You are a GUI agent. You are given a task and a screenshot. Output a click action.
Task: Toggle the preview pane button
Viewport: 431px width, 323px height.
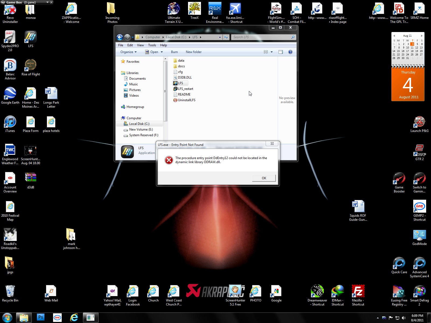pyautogui.click(x=281, y=52)
